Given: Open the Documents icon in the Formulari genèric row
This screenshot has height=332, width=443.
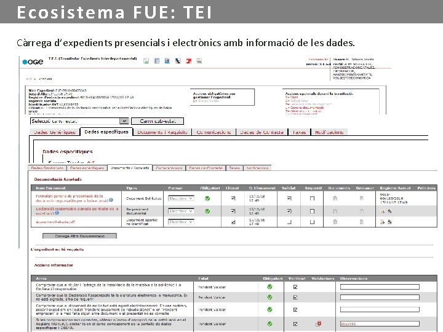Looking at the screenshot, I should click(335, 199).
